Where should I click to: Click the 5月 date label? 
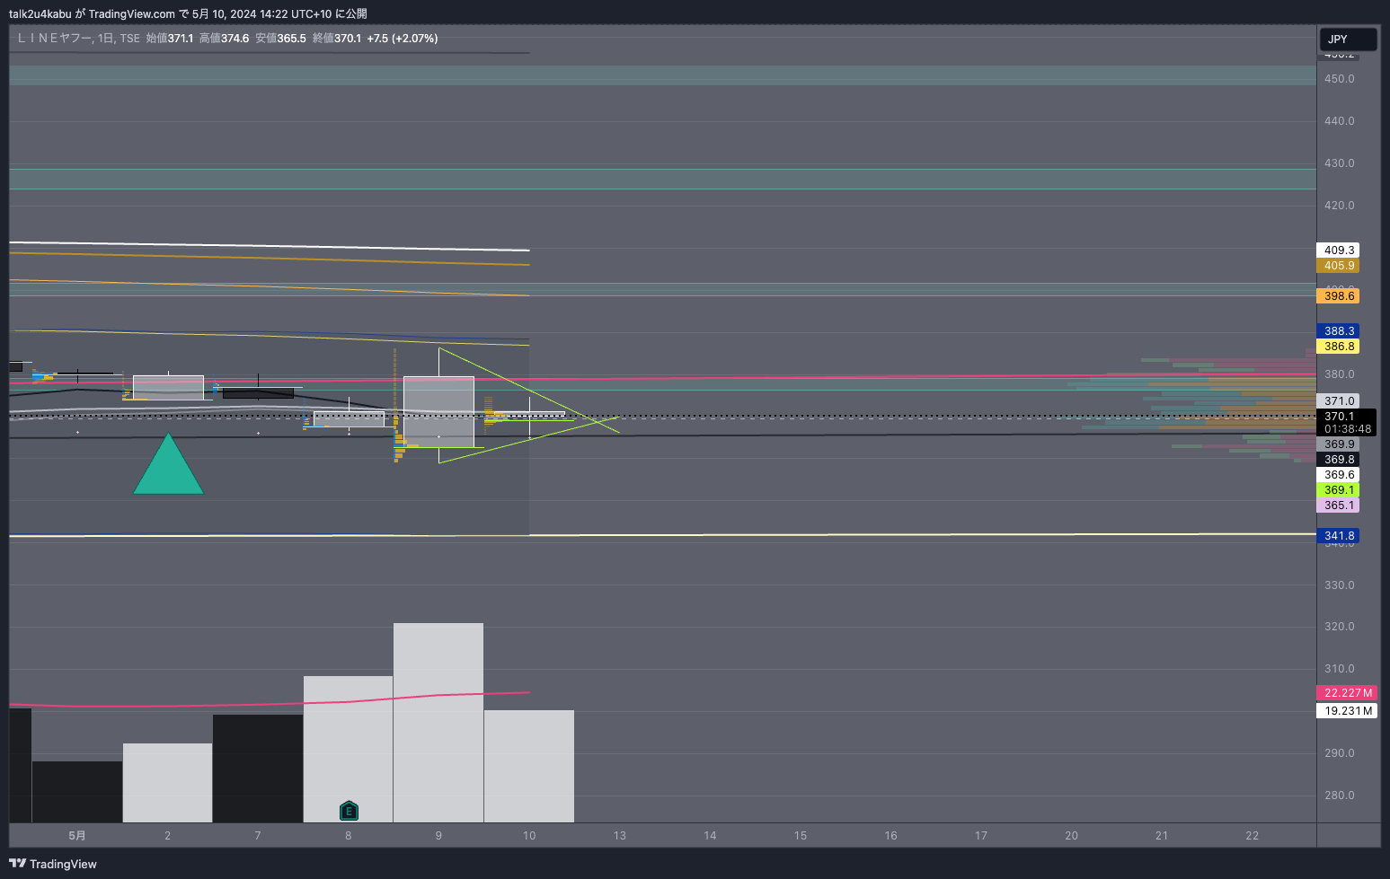77,836
